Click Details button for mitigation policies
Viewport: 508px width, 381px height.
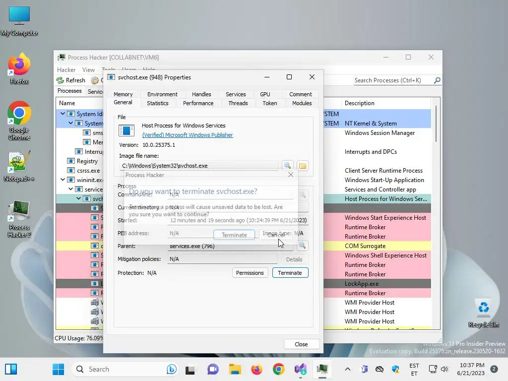click(x=294, y=259)
